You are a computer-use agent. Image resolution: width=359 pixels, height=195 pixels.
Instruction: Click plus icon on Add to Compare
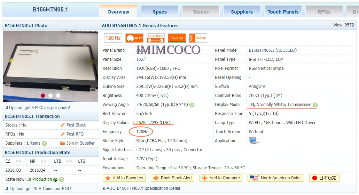205,178
